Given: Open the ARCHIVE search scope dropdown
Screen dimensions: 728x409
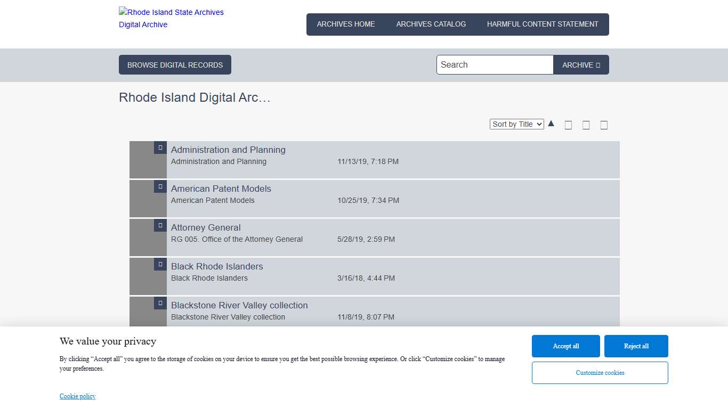Looking at the screenshot, I should pos(581,64).
